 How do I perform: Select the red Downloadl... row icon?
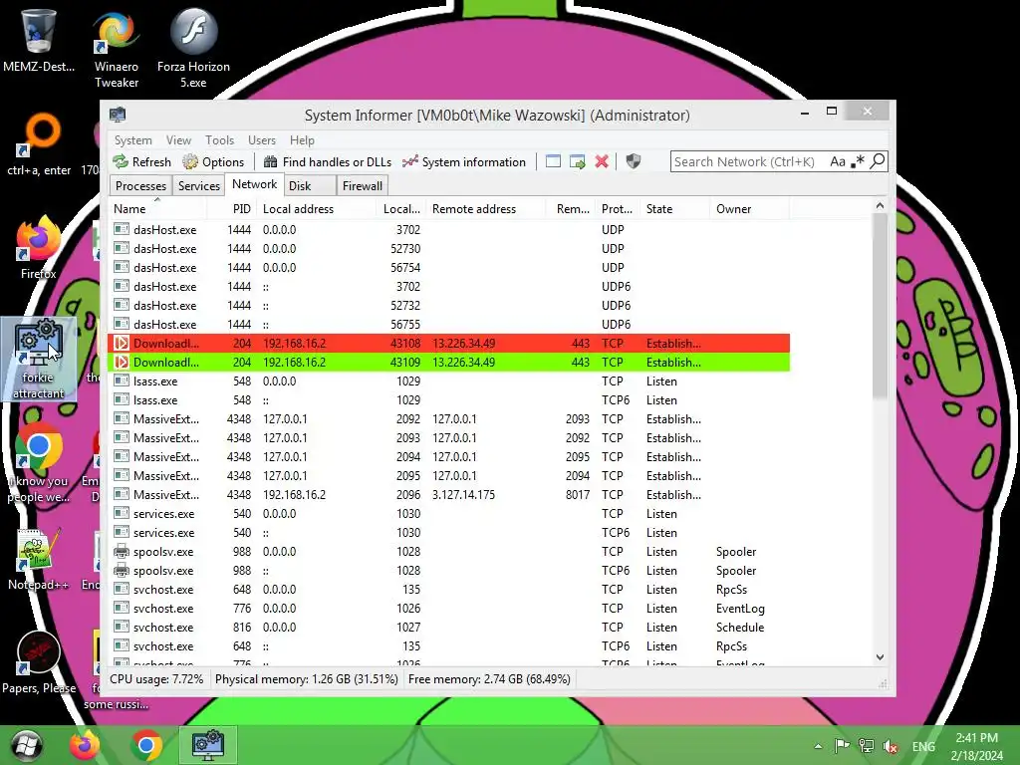pos(121,343)
